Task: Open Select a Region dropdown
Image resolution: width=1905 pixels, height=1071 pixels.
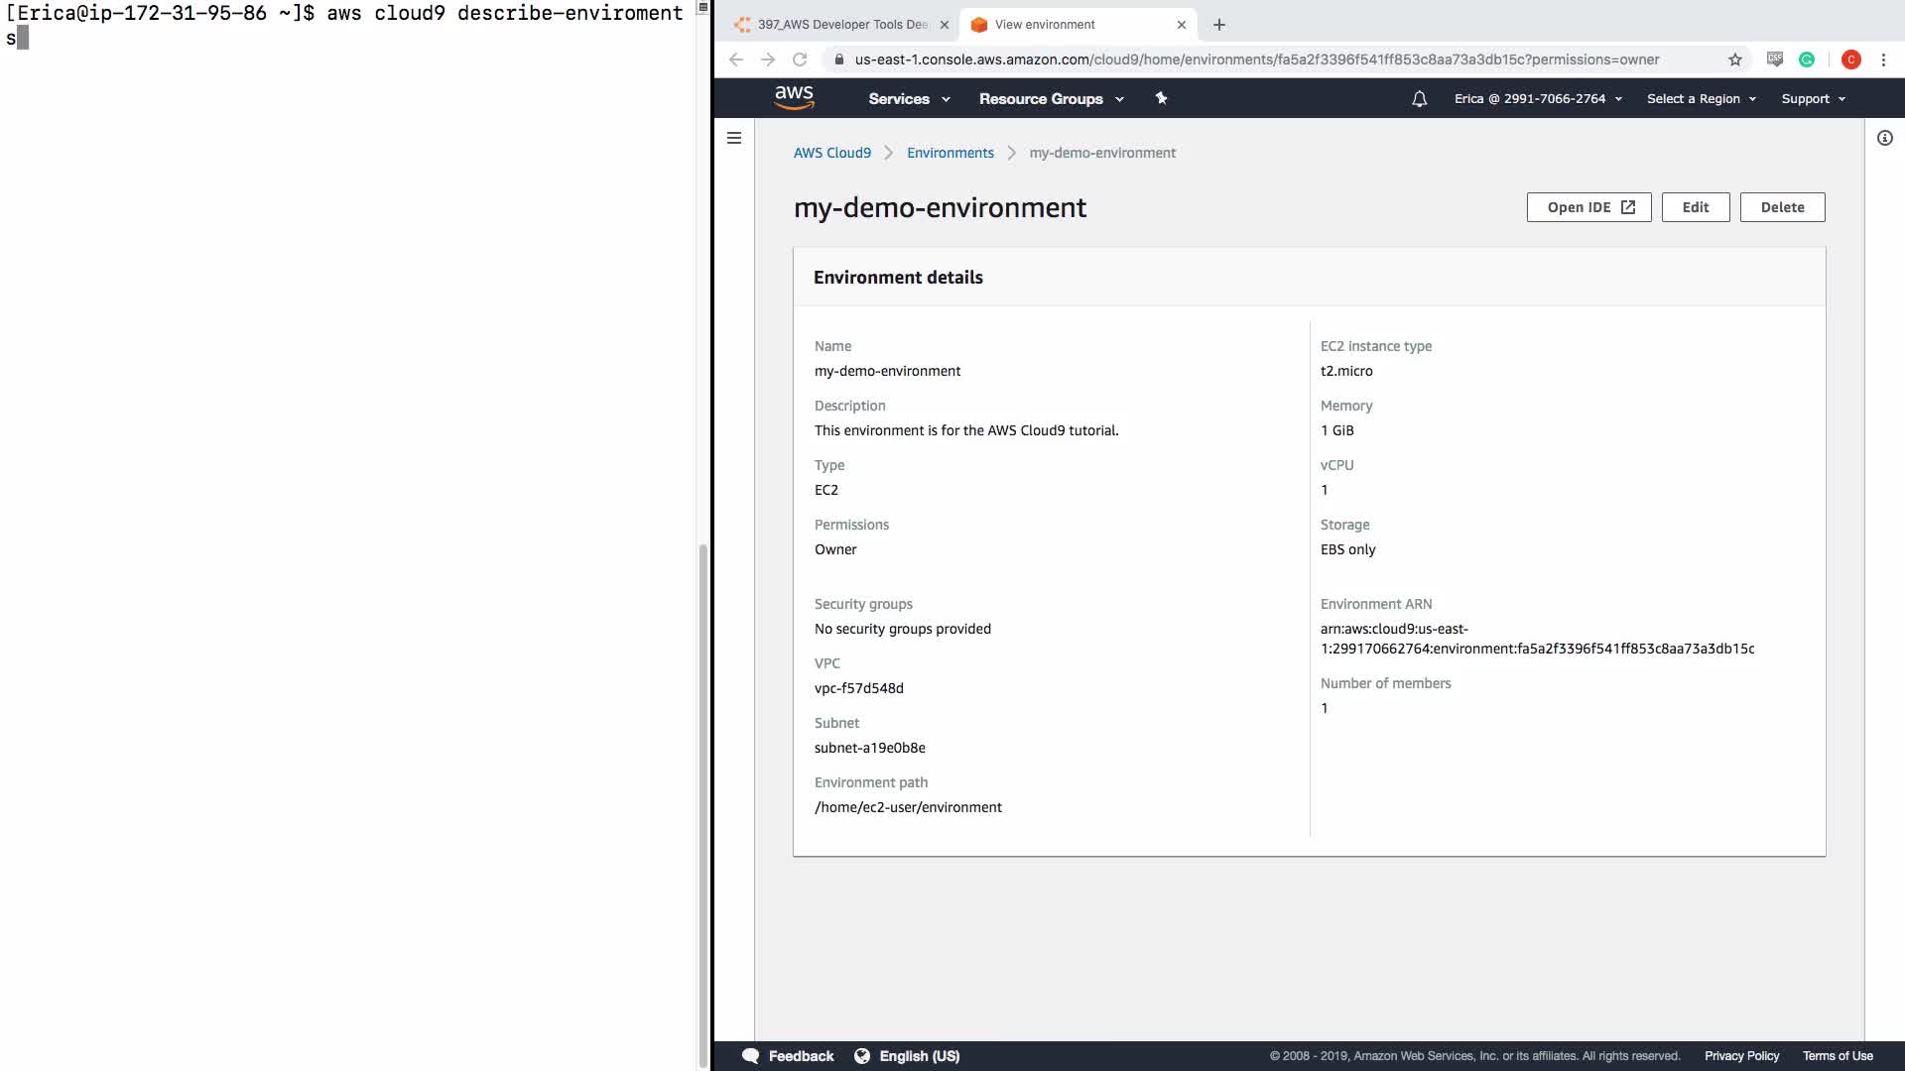Action: (1701, 99)
